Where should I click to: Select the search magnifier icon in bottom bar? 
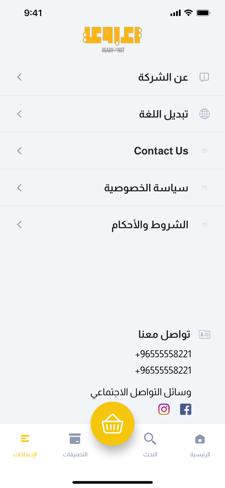(150, 438)
